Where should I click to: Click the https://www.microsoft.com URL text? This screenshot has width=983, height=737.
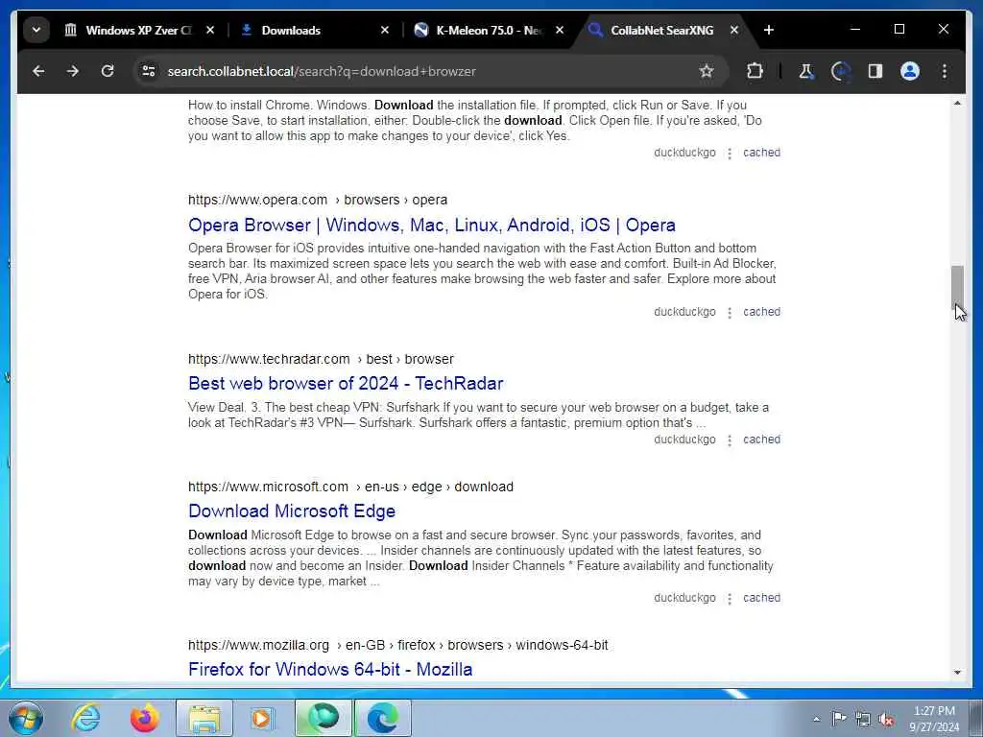coord(269,487)
